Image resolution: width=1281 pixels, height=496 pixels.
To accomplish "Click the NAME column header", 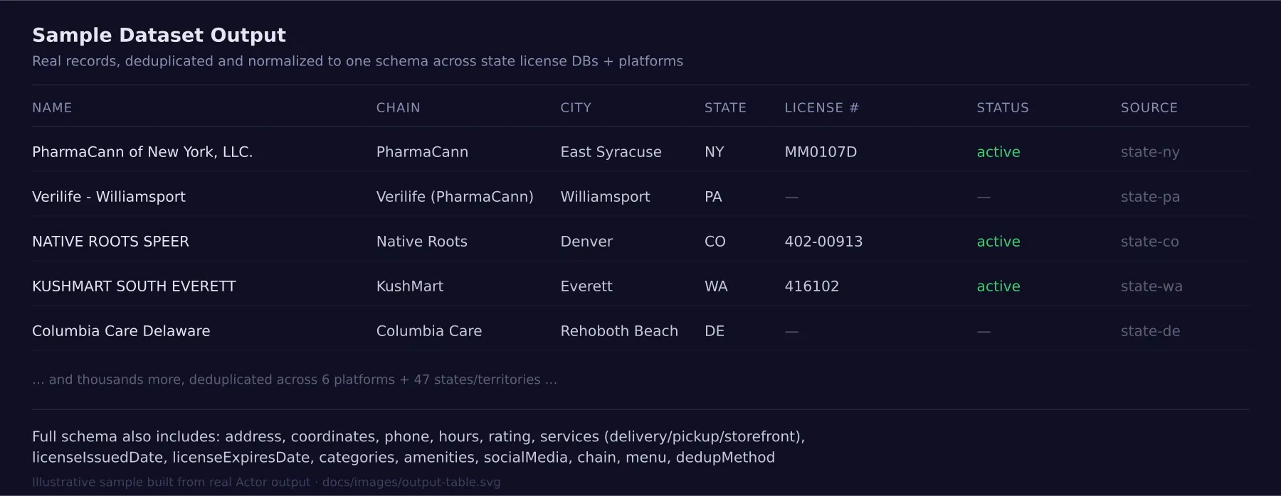I will point(52,108).
